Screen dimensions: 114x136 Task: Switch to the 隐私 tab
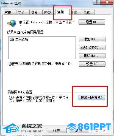[36, 12]
